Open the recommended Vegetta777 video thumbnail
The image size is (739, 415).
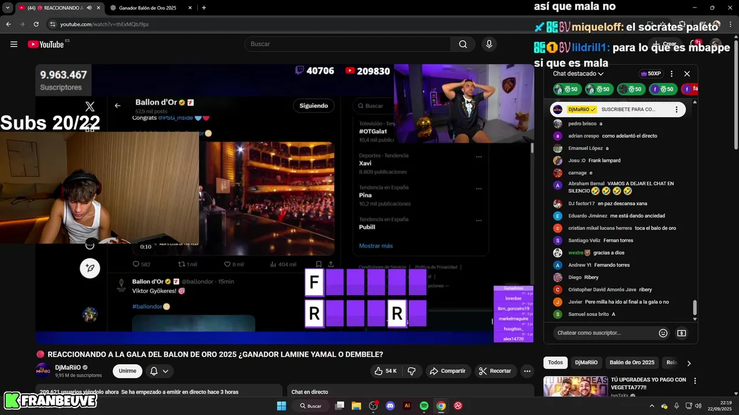click(x=576, y=387)
